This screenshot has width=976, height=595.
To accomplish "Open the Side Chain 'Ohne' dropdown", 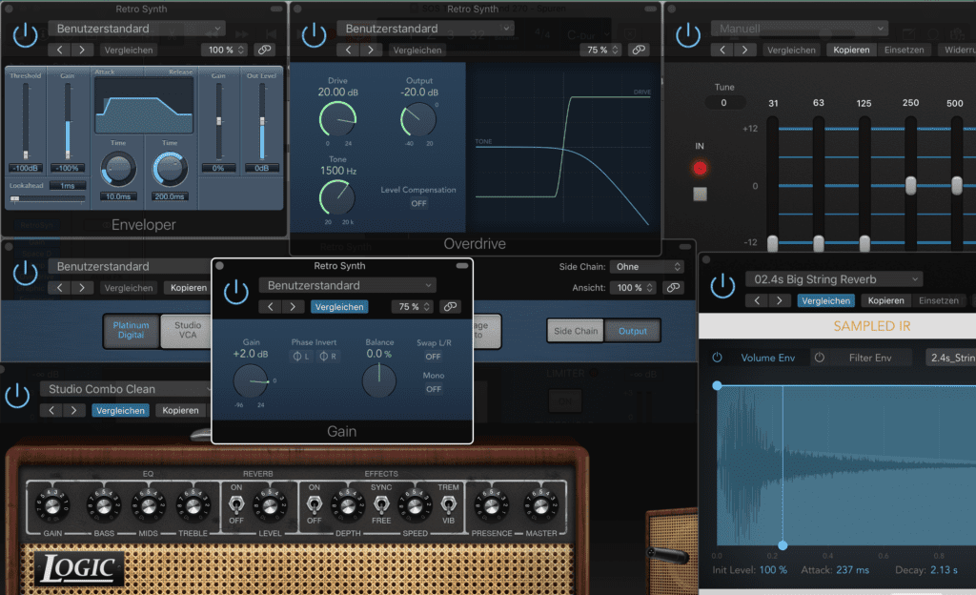I will coord(646,266).
